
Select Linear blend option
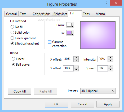click(13, 59)
